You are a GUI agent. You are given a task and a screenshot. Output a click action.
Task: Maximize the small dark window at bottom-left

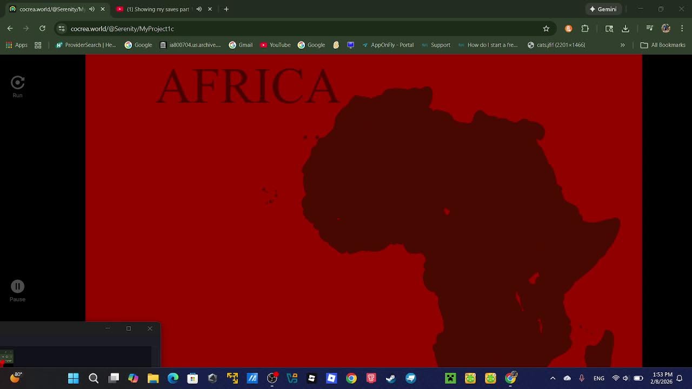(129, 328)
